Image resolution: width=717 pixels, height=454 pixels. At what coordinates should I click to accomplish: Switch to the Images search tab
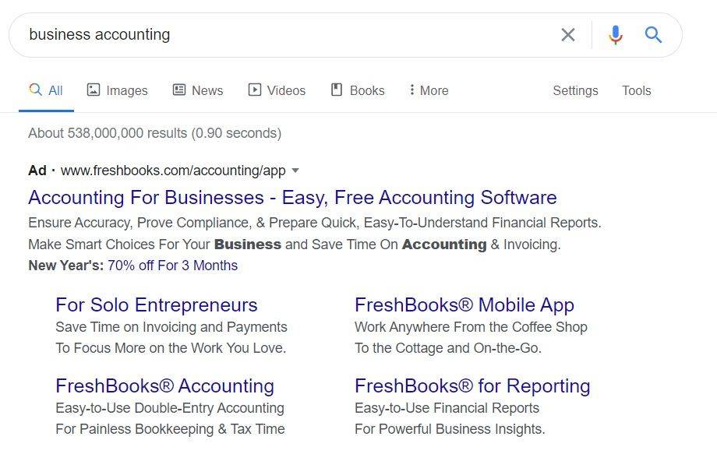coord(117,90)
